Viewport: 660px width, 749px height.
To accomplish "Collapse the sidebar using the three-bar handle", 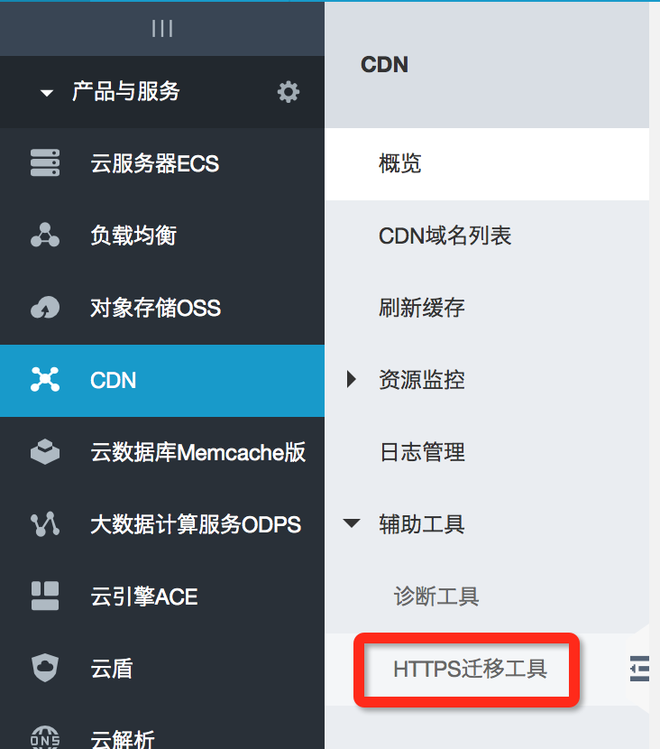I will (x=162, y=29).
